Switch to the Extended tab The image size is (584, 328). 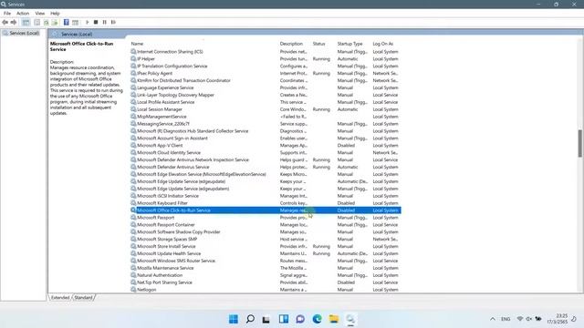(60, 298)
